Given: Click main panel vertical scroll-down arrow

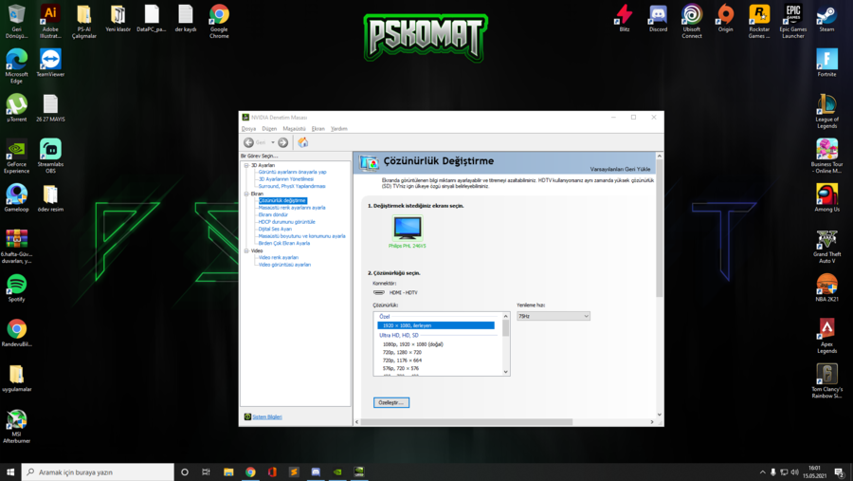Looking at the screenshot, I should pos(660,415).
